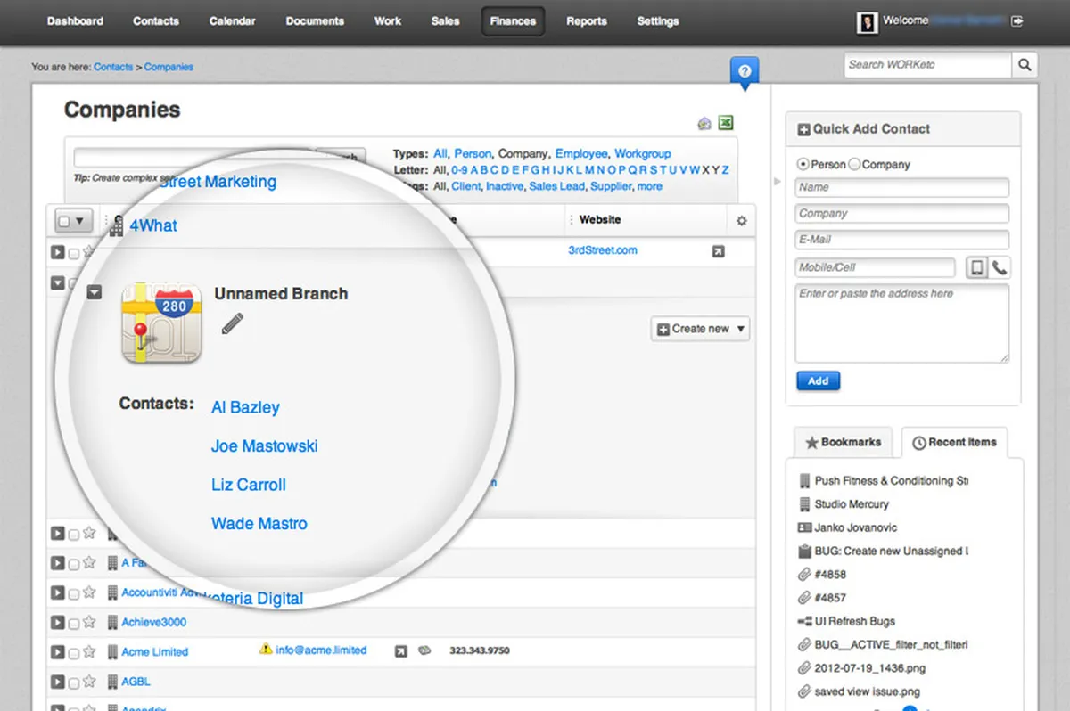
Task: Click the search magnifier icon beside Search WORKetc
Action: tap(1025, 65)
